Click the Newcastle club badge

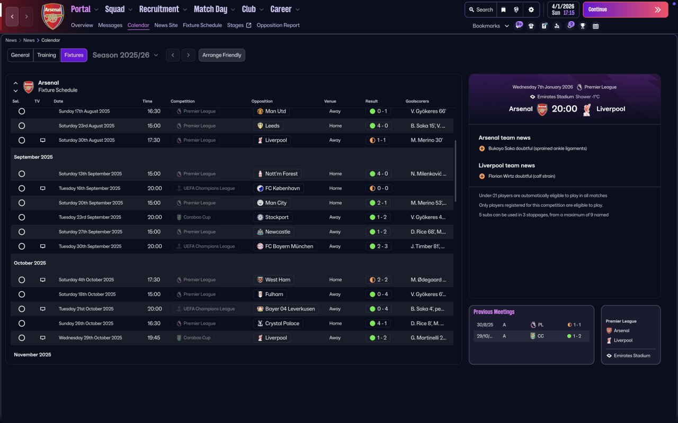tap(260, 232)
